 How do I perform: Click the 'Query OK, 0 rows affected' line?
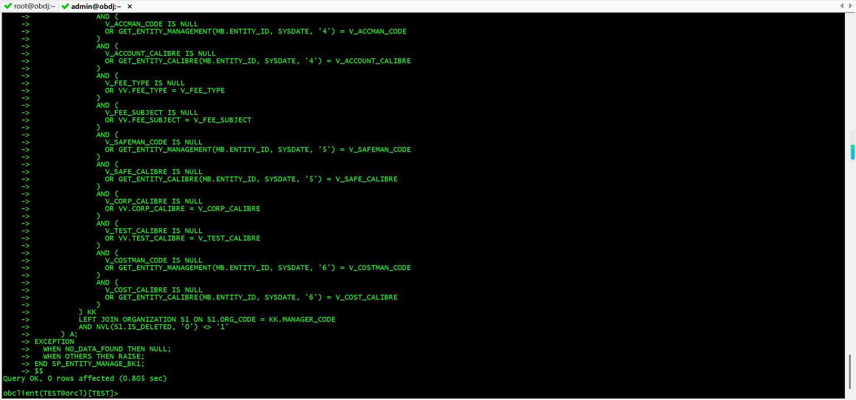[x=85, y=379]
